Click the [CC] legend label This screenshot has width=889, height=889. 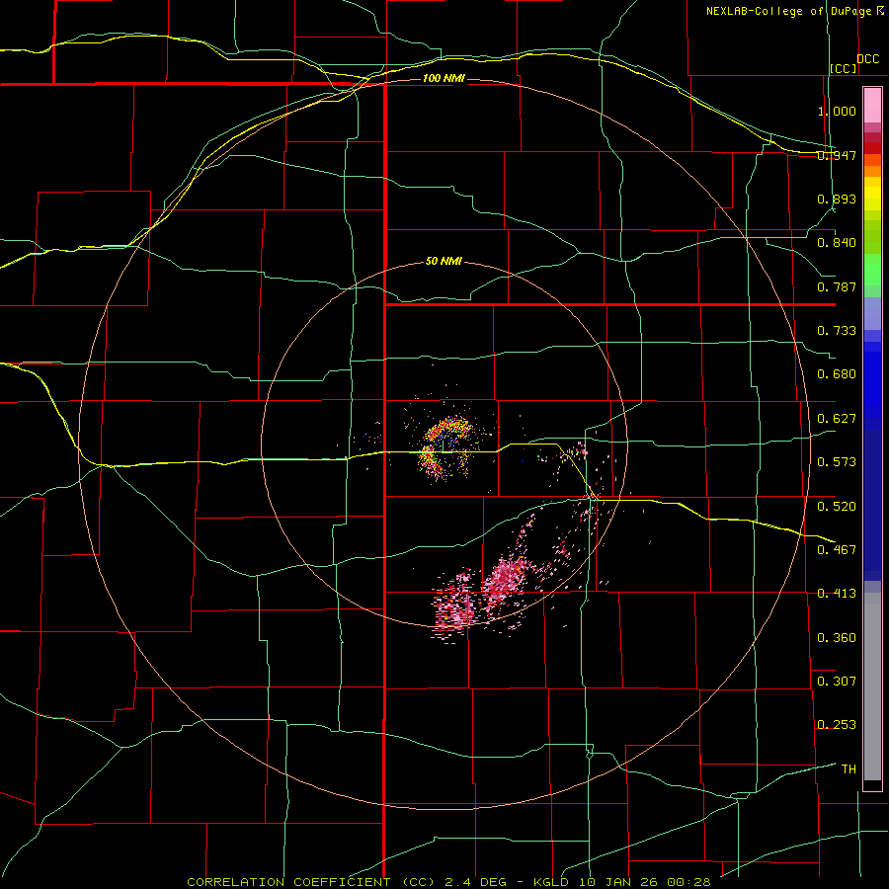(844, 68)
